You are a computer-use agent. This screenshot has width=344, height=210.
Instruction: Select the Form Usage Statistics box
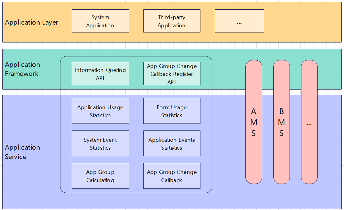[x=172, y=111]
